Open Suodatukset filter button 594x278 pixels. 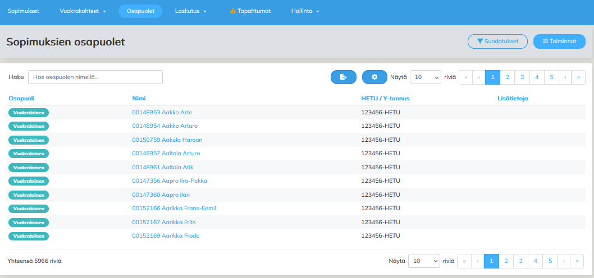pyautogui.click(x=497, y=41)
